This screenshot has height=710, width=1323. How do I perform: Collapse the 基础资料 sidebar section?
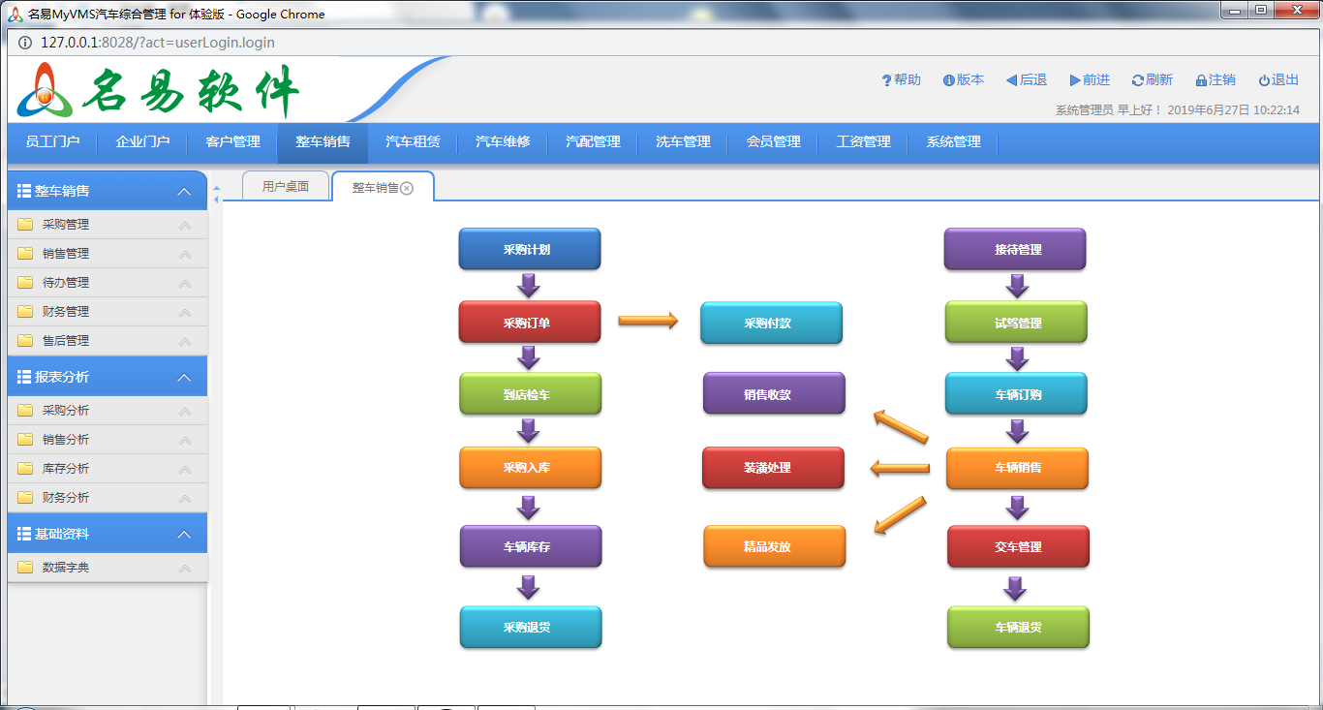click(184, 535)
